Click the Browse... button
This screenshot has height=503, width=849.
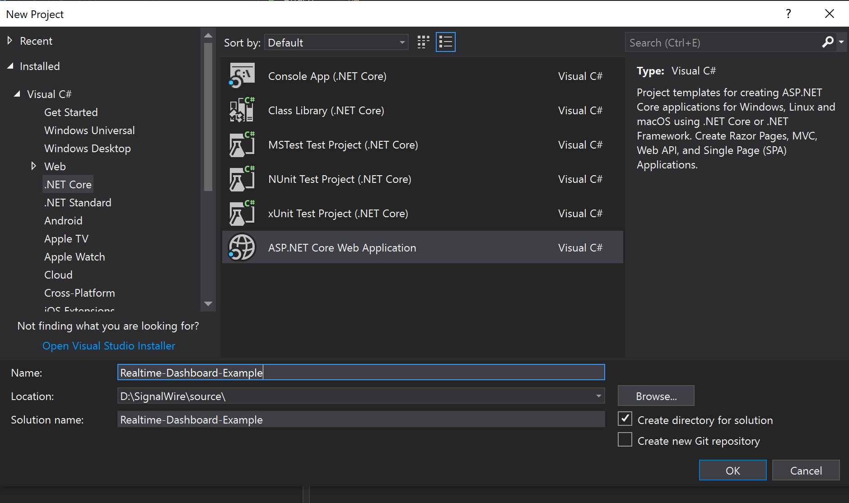[x=656, y=396]
